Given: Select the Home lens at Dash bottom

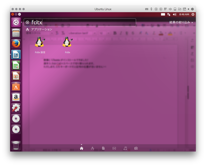Looking at the screenshot, I should click(x=82, y=148).
